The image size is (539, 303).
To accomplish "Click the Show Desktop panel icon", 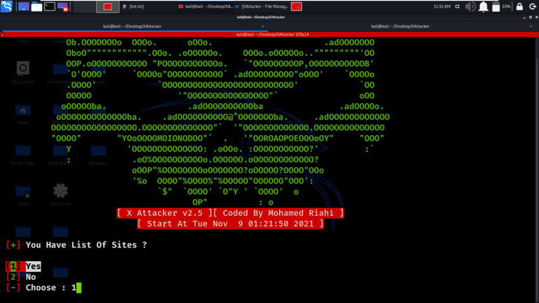I will click(23, 6).
